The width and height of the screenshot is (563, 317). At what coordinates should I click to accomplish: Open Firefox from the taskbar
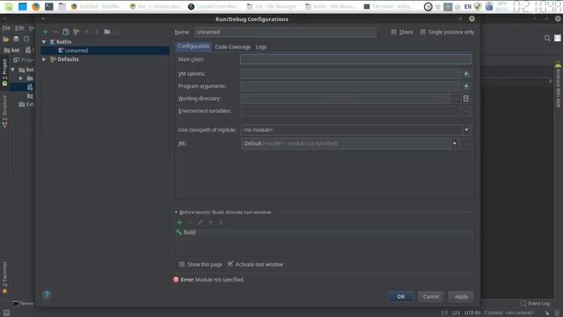(35, 6)
